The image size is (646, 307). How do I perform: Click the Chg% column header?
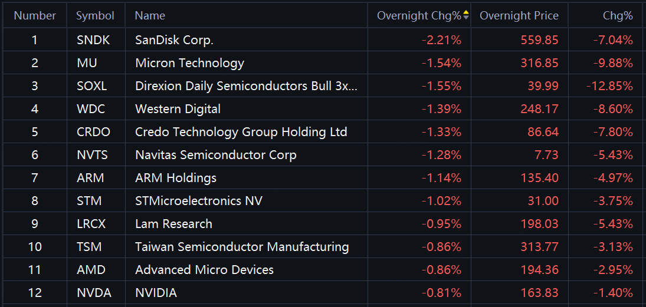point(617,16)
